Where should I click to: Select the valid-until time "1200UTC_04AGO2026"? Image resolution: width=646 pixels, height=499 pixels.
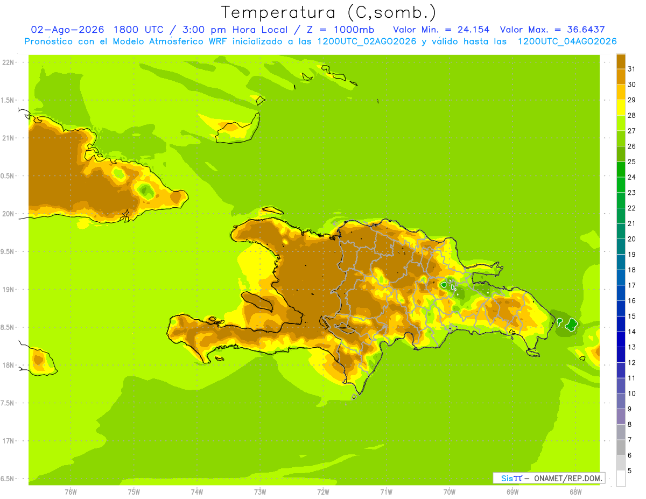pyautogui.click(x=567, y=41)
